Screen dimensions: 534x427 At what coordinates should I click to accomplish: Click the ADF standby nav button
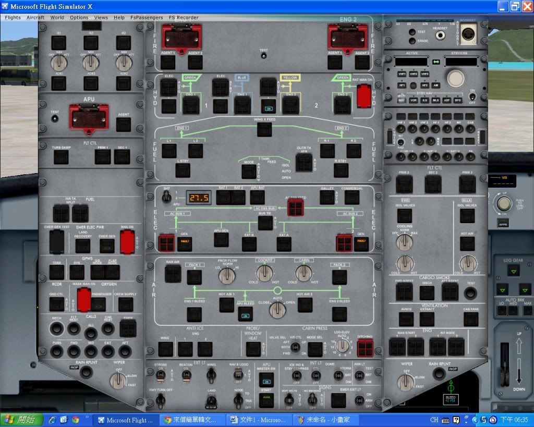click(447, 101)
